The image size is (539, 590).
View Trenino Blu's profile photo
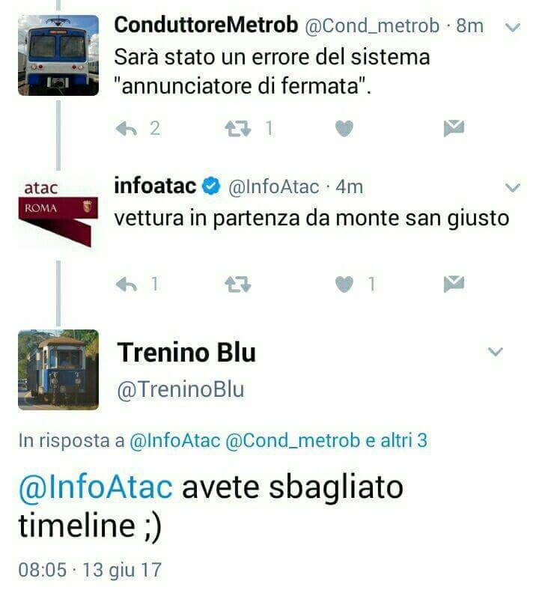pos(58,370)
